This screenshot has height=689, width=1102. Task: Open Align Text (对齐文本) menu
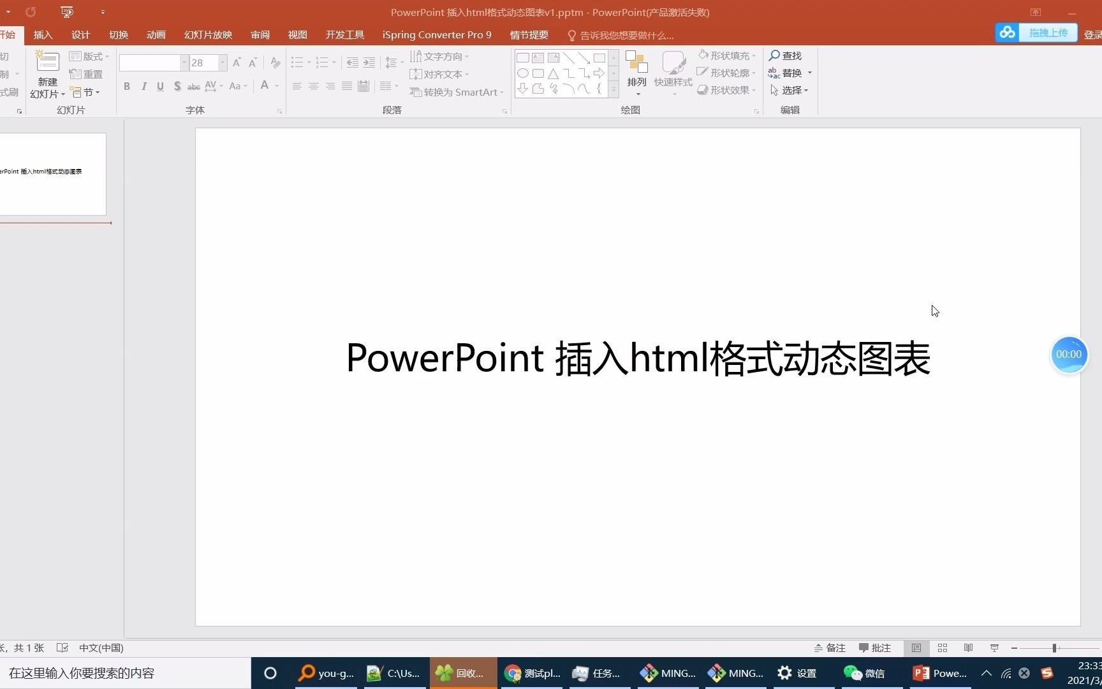tap(439, 74)
